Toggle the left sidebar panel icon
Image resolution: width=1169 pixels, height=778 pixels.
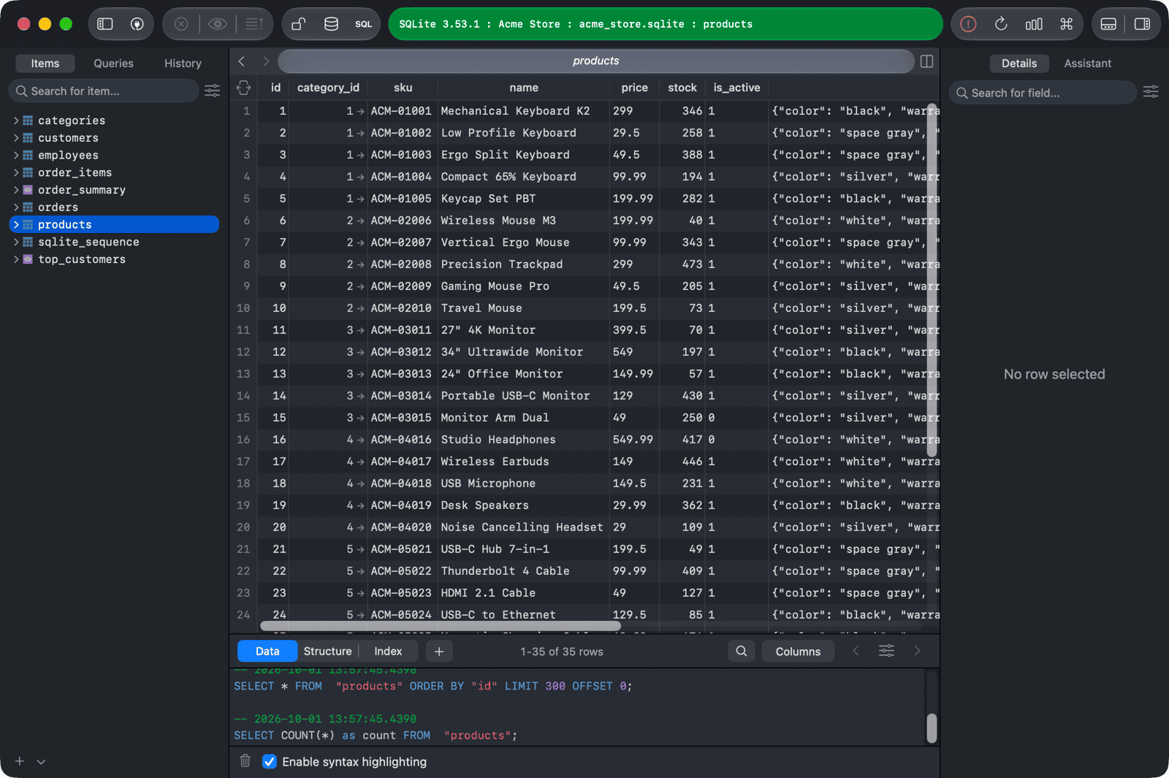point(105,24)
